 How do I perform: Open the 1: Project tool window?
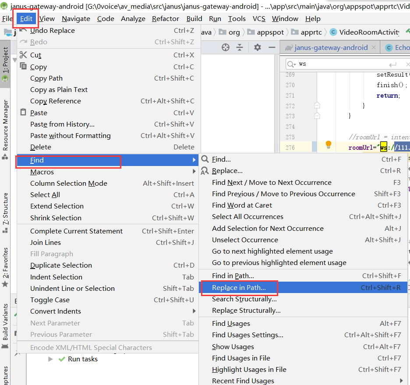pyautogui.click(x=5, y=64)
